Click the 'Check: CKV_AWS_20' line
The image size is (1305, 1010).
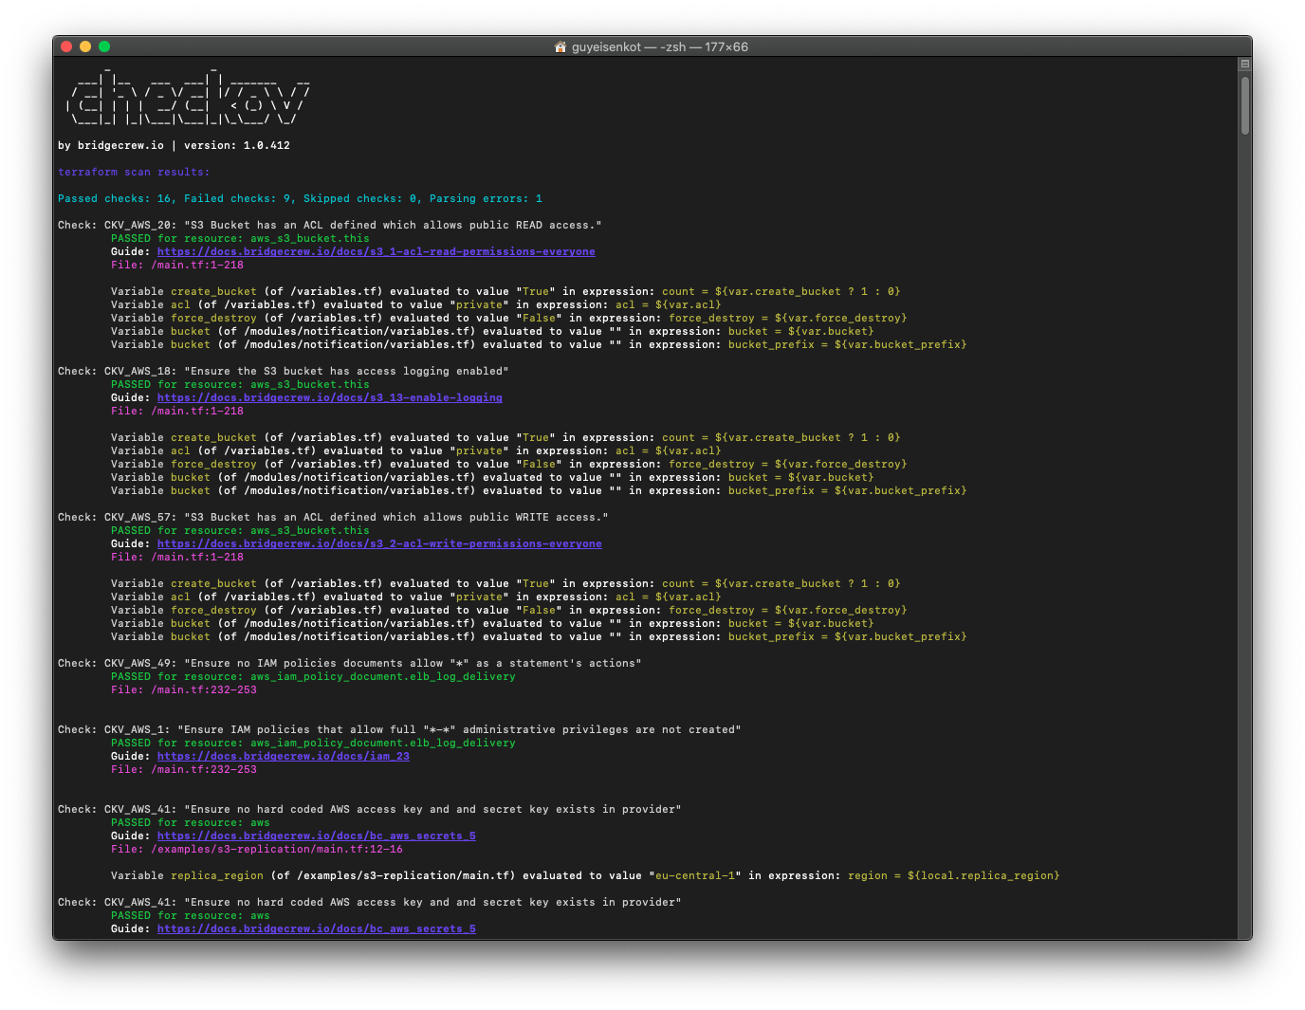[x=329, y=225]
